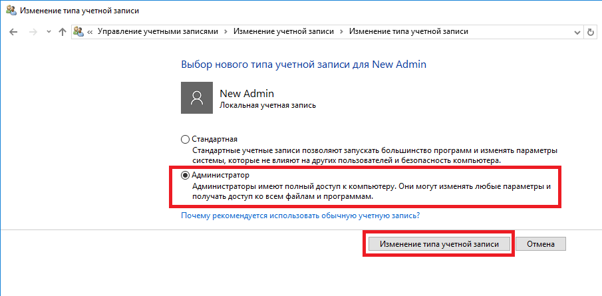Image resolution: width=602 pixels, height=296 pixels.
Task: Click the user accounts icon in title bar
Action: [11, 11]
